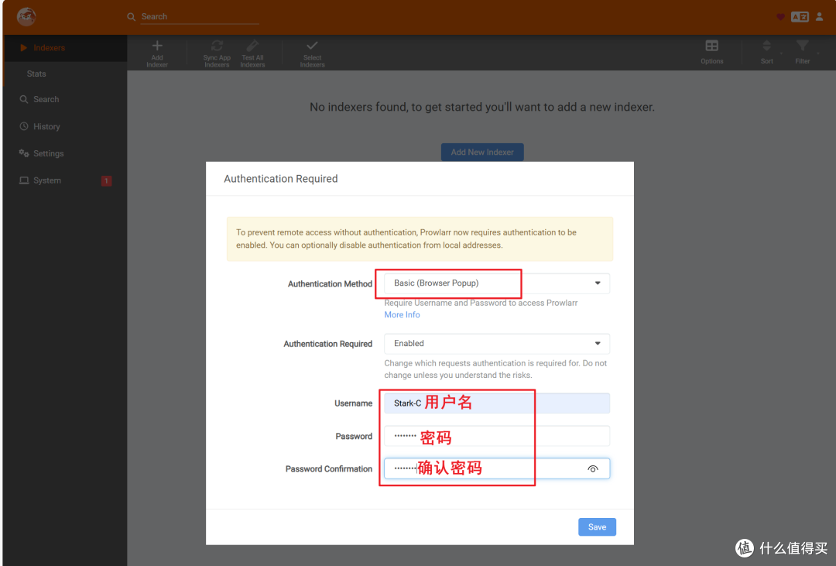Viewport: 836px width, 566px height.
Task: Open Authentication Required Enabled dropdown
Action: (x=497, y=344)
